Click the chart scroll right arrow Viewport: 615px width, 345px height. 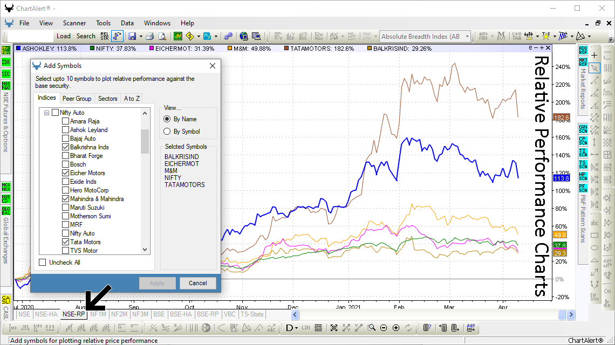(571, 314)
